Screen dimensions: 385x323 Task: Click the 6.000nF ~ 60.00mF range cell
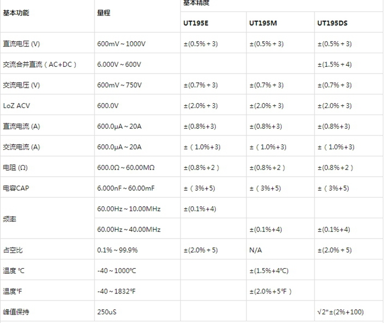pos(126,188)
